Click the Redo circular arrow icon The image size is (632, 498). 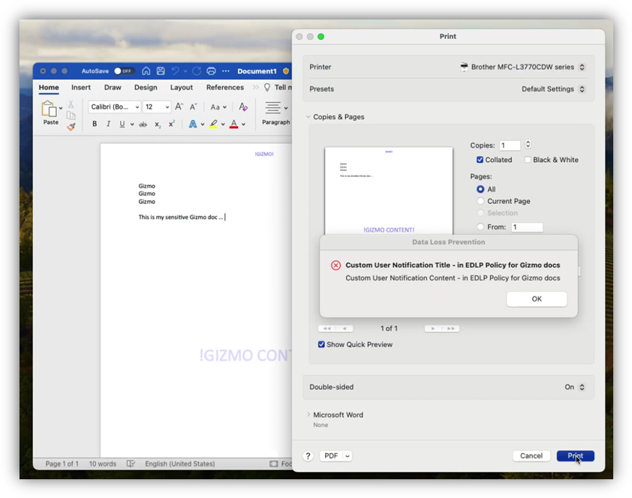(x=197, y=70)
